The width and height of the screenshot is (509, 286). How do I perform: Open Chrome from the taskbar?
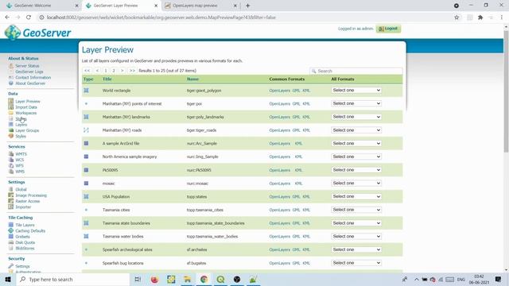point(204,279)
